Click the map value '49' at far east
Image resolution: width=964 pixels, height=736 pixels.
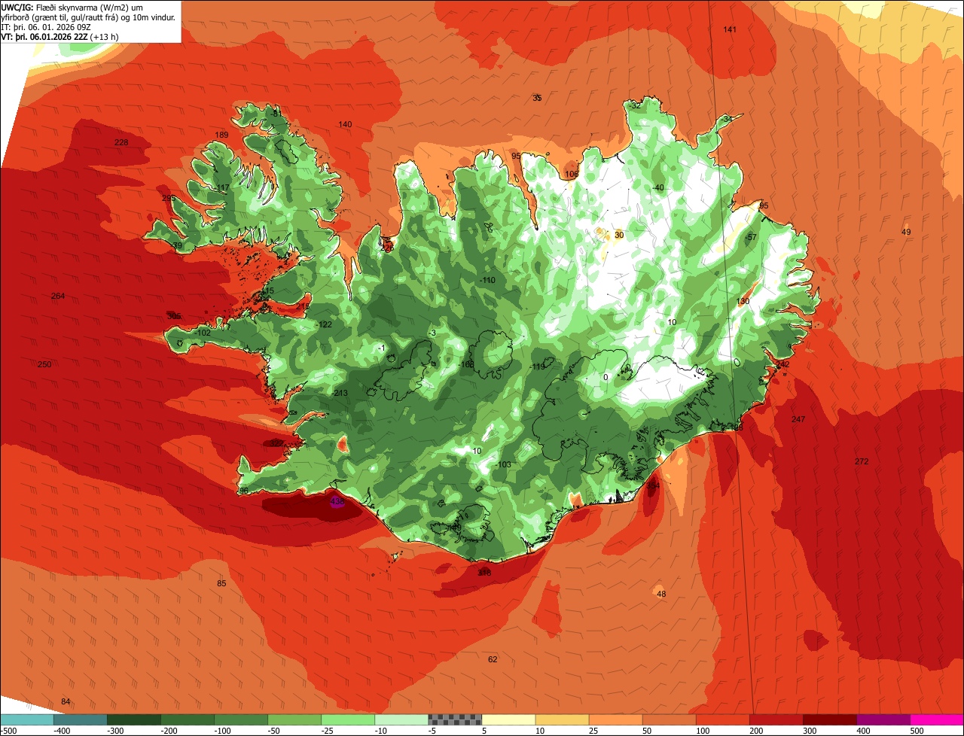(906, 232)
